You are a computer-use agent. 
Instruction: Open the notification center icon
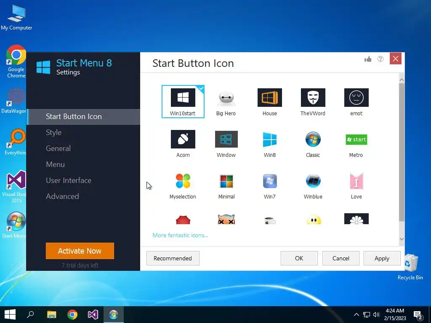coord(418,315)
